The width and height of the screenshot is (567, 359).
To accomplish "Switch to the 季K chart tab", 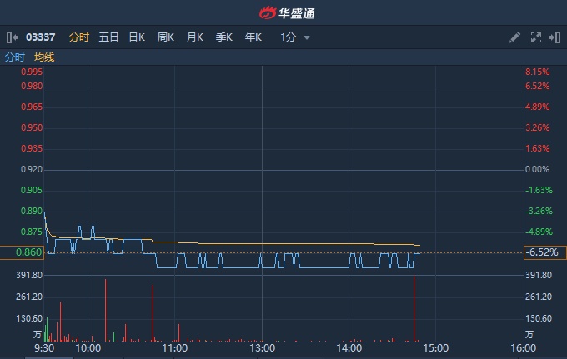I will 223,37.
